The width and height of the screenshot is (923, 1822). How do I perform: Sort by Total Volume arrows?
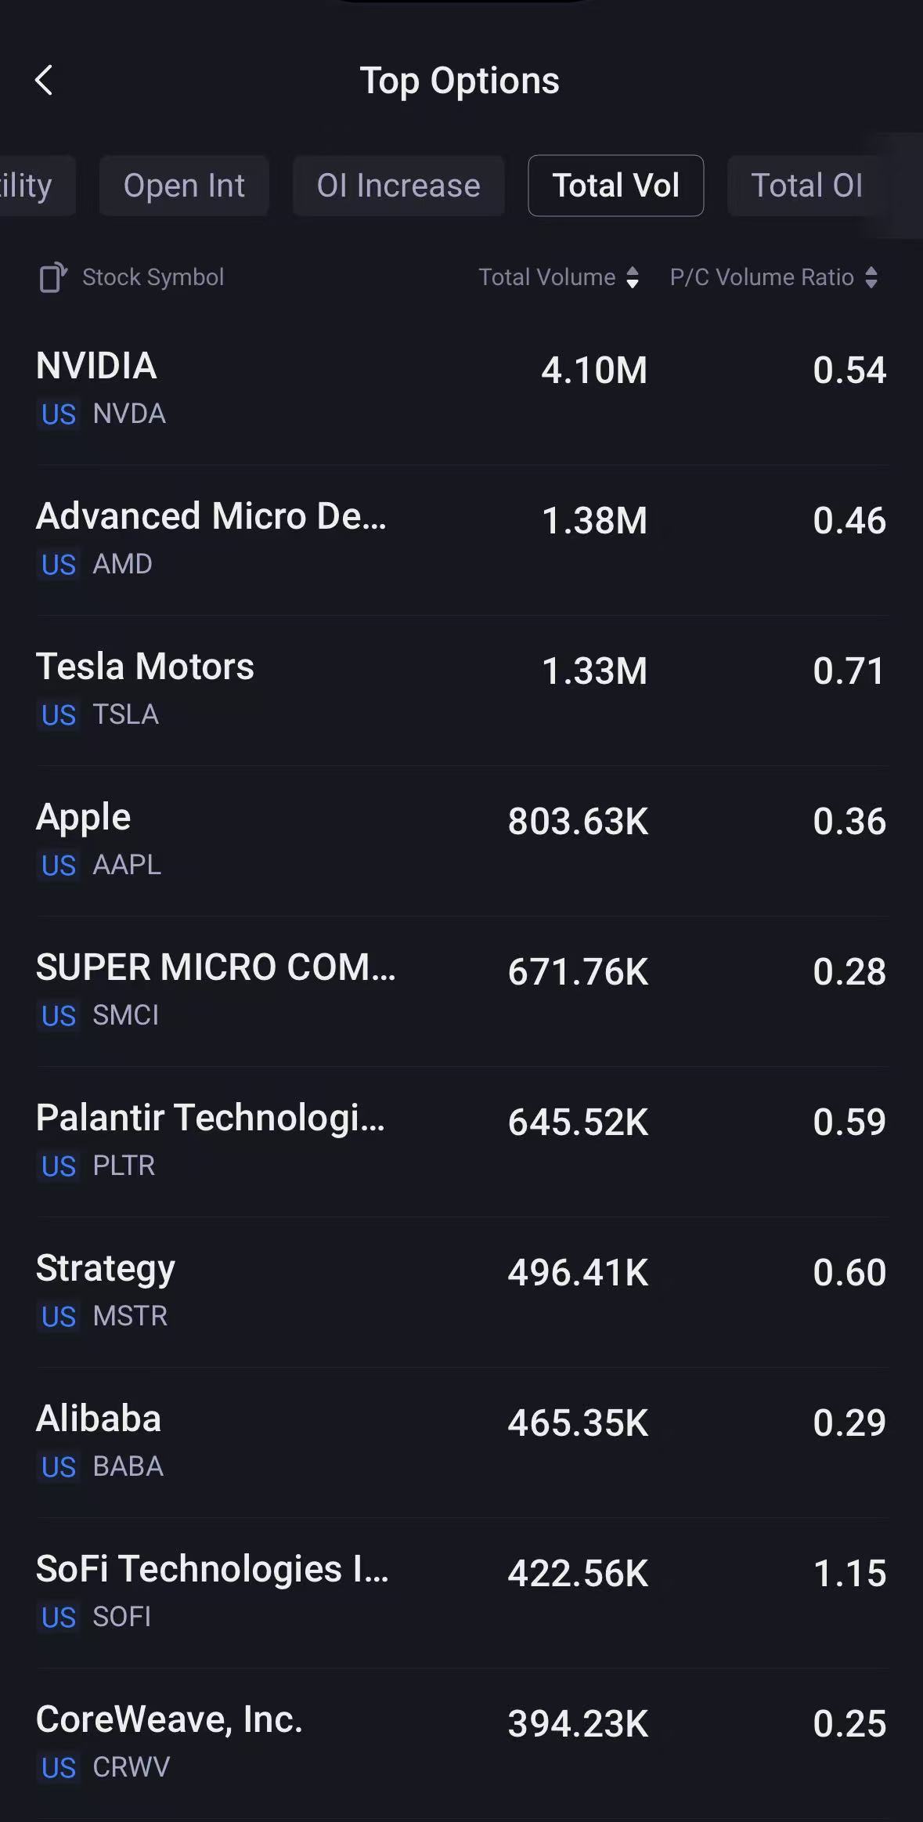pos(633,277)
